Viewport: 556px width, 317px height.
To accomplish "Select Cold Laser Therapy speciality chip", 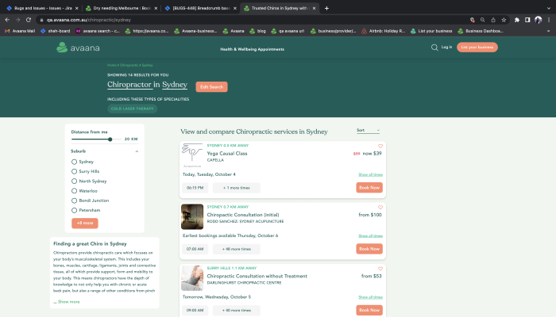I will (x=133, y=109).
